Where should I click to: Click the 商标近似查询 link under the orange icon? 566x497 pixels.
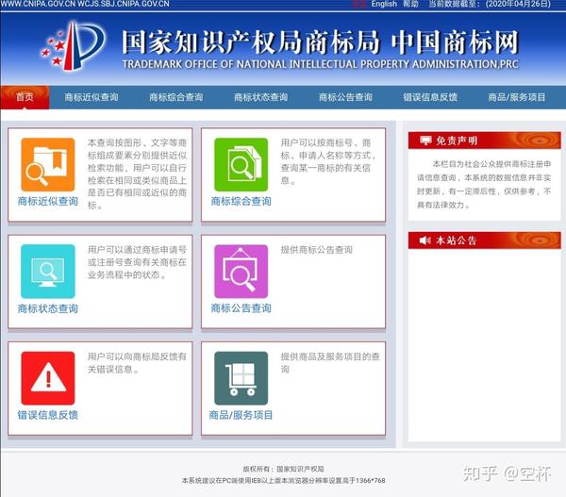tap(48, 201)
